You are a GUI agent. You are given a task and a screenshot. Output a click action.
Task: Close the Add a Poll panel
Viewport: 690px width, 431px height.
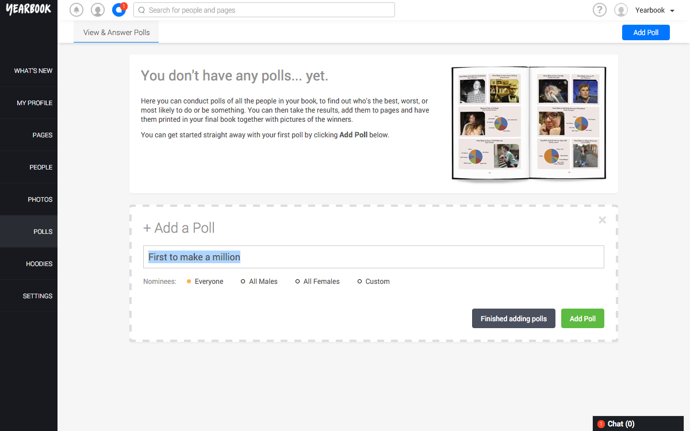[x=602, y=220]
